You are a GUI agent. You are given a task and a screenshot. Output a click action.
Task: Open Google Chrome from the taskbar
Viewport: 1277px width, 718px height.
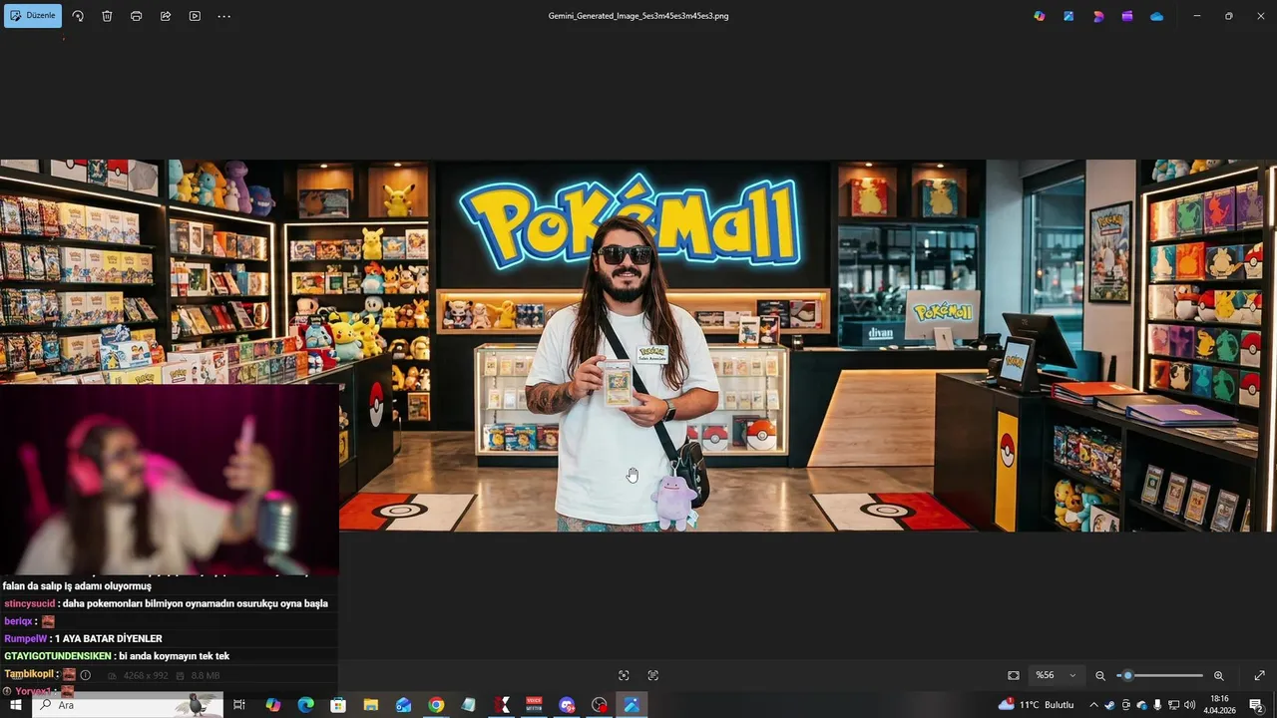point(436,705)
